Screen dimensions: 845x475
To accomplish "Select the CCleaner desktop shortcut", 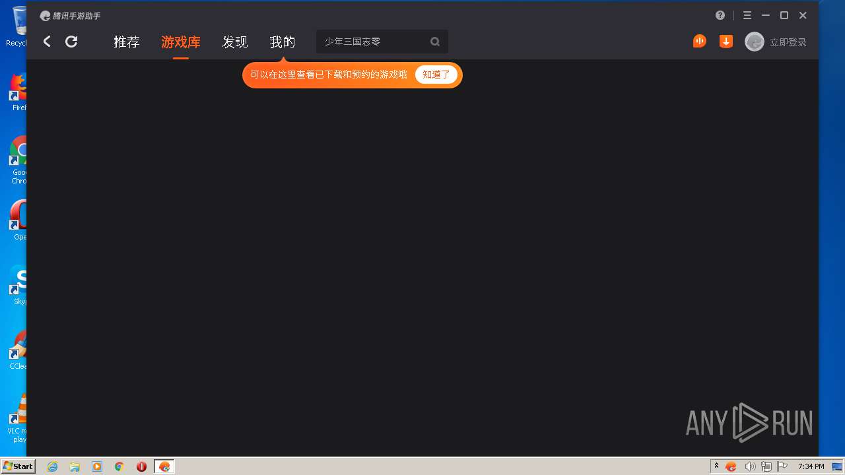I will (17, 350).
